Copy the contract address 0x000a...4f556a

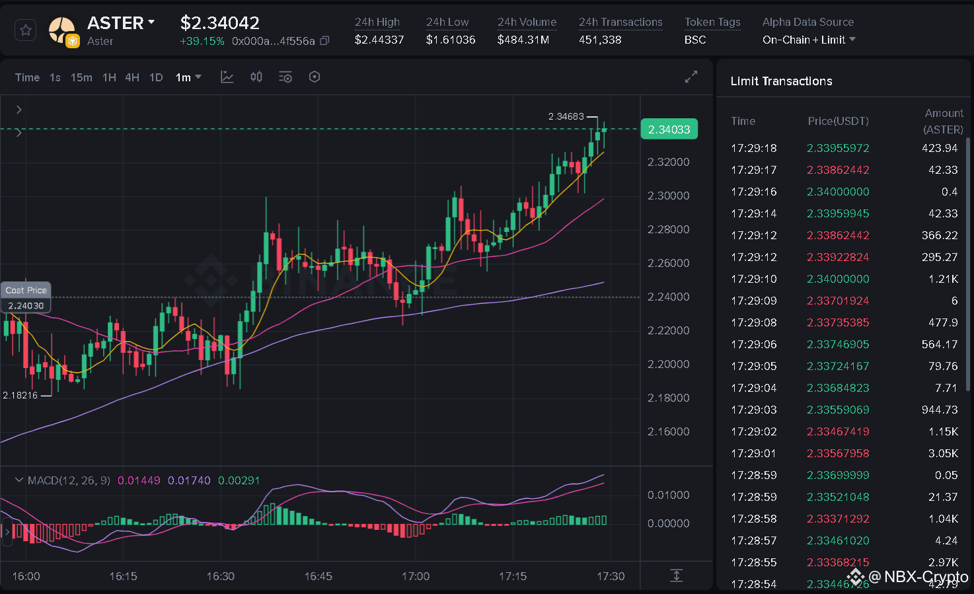point(324,41)
